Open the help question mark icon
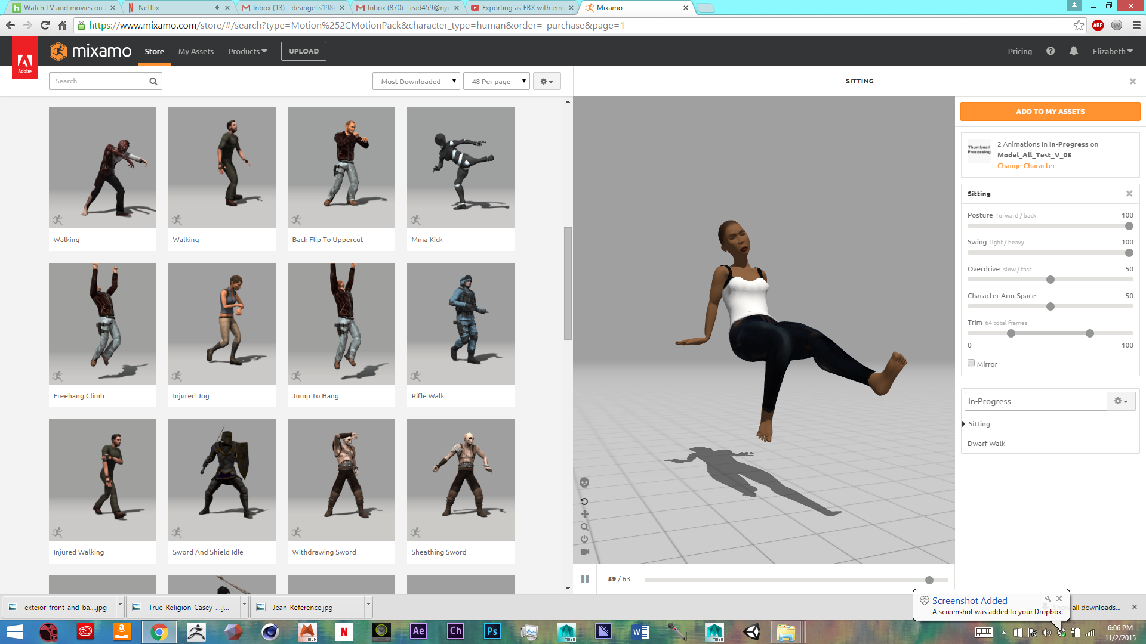Viewport: 1146px width, 644px height. 1050,51
